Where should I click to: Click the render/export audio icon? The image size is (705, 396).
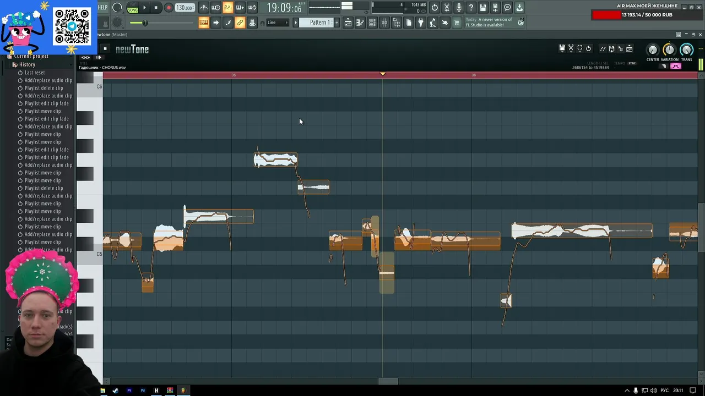[495, 8]
